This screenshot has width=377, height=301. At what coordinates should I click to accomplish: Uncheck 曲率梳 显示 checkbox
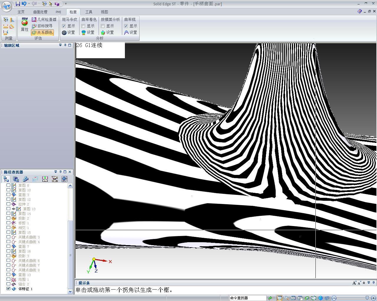(126, 26)
